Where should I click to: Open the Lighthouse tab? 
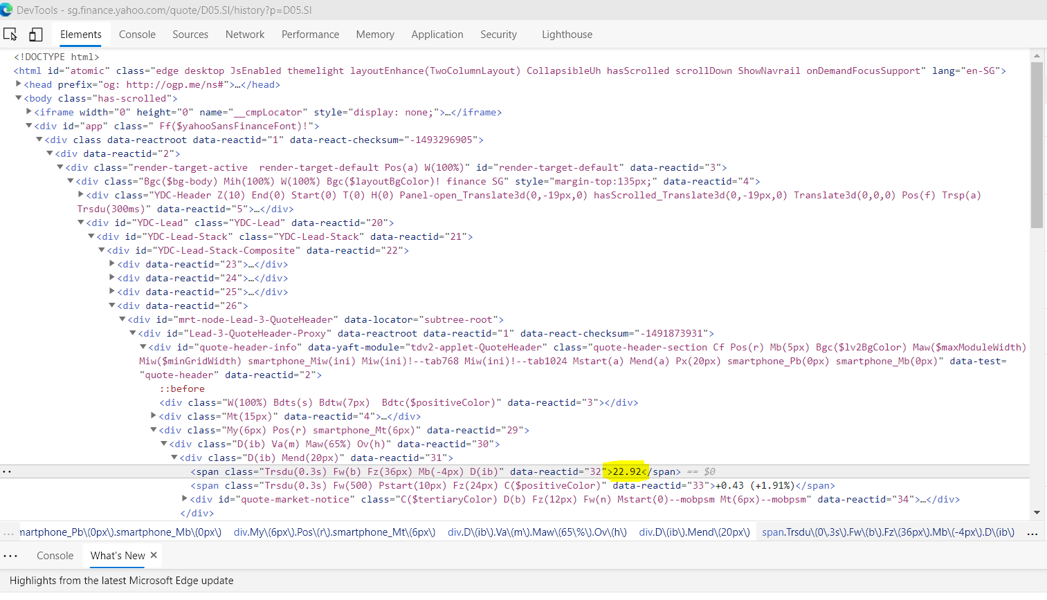pyautogui.click(x=567, y=35)
